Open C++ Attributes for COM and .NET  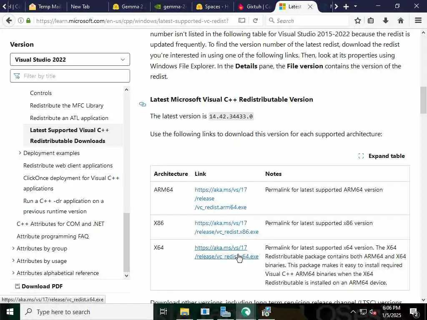(x=60, y=224)
